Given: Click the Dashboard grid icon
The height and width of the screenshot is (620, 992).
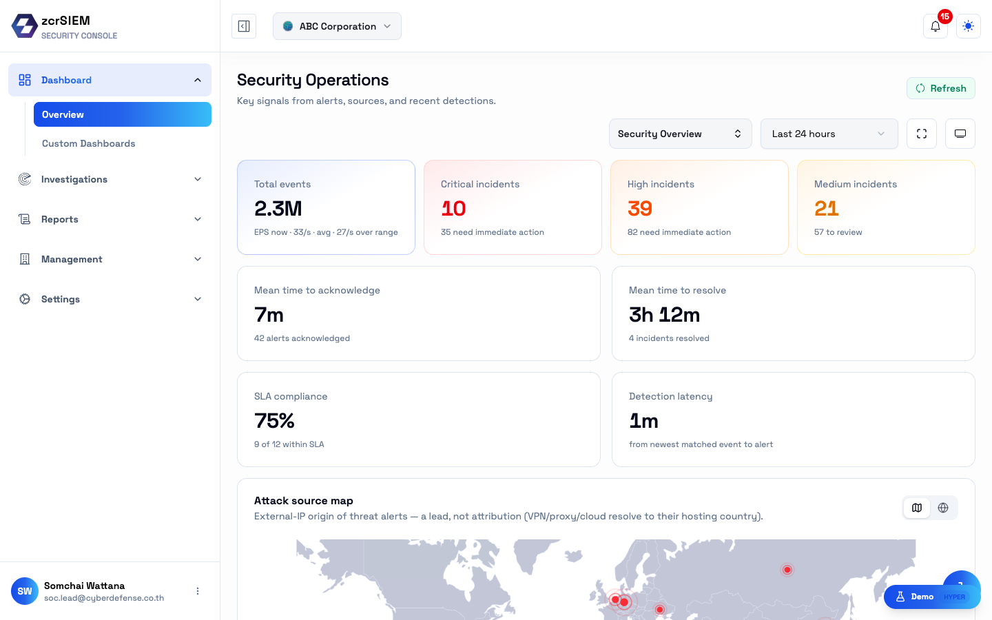Looking at the screenshot, I should 25,80.
